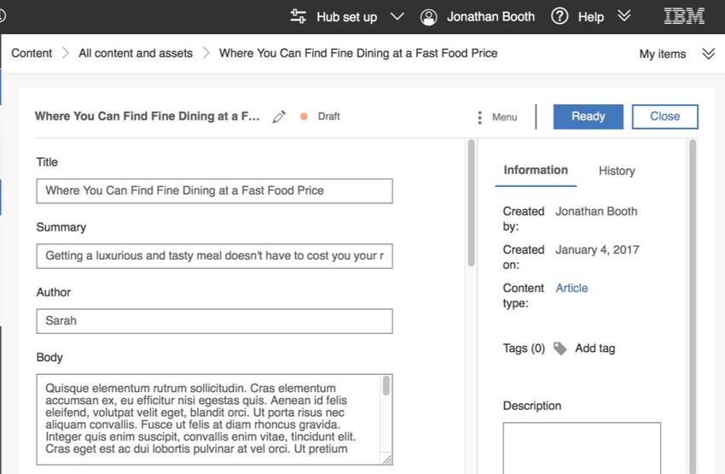Click into the Description text box
This screenshot has width=725, height=474.
(x=582, y=448)
